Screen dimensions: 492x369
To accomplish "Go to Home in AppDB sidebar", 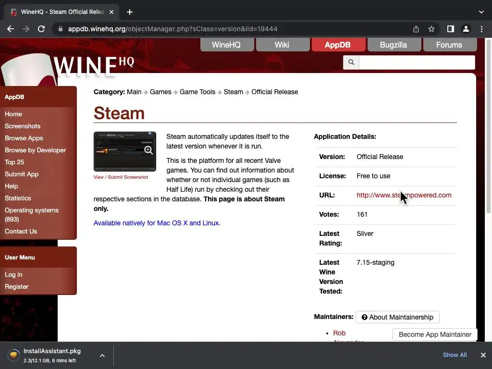I will click(13, 114).
